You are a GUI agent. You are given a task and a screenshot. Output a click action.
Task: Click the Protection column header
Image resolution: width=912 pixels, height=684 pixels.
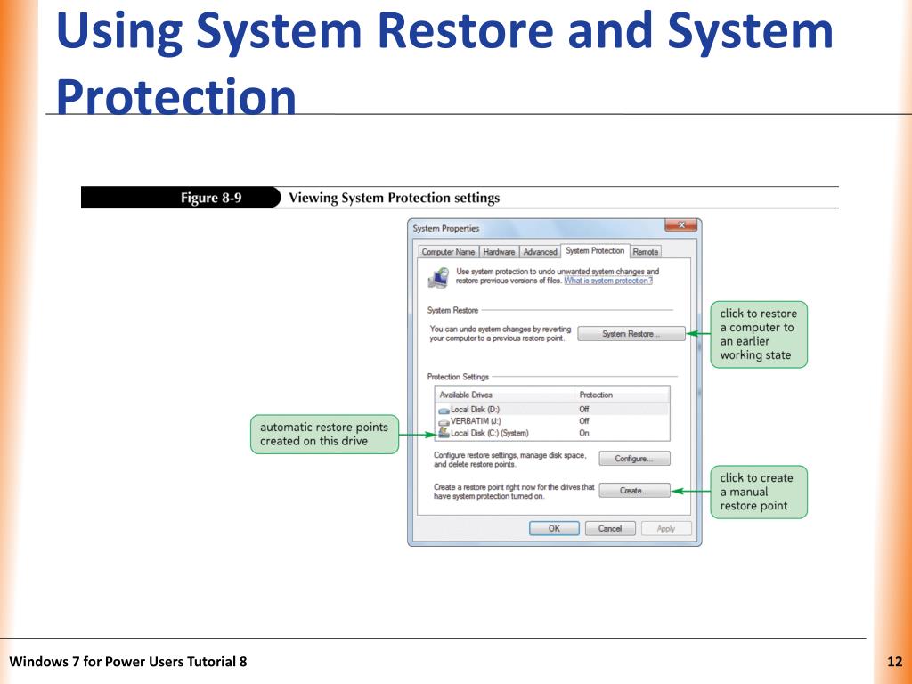click(x=596, y=395)
